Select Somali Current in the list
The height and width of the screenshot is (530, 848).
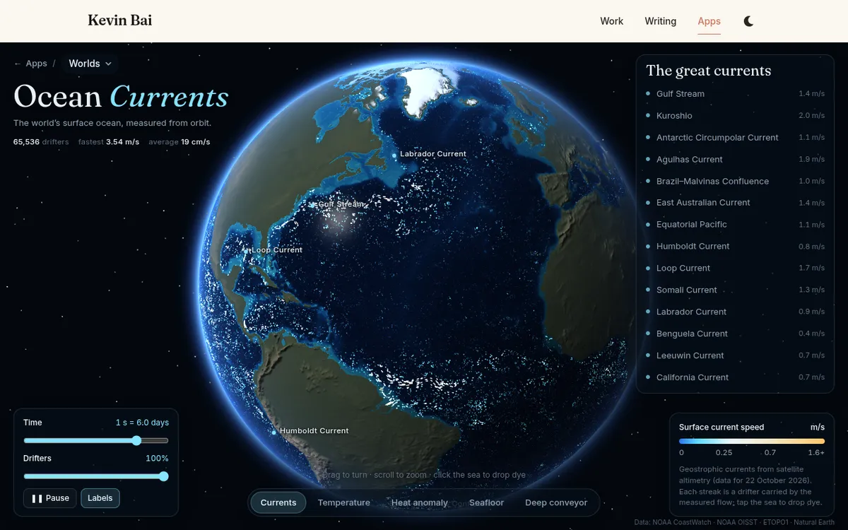(735, 290)
